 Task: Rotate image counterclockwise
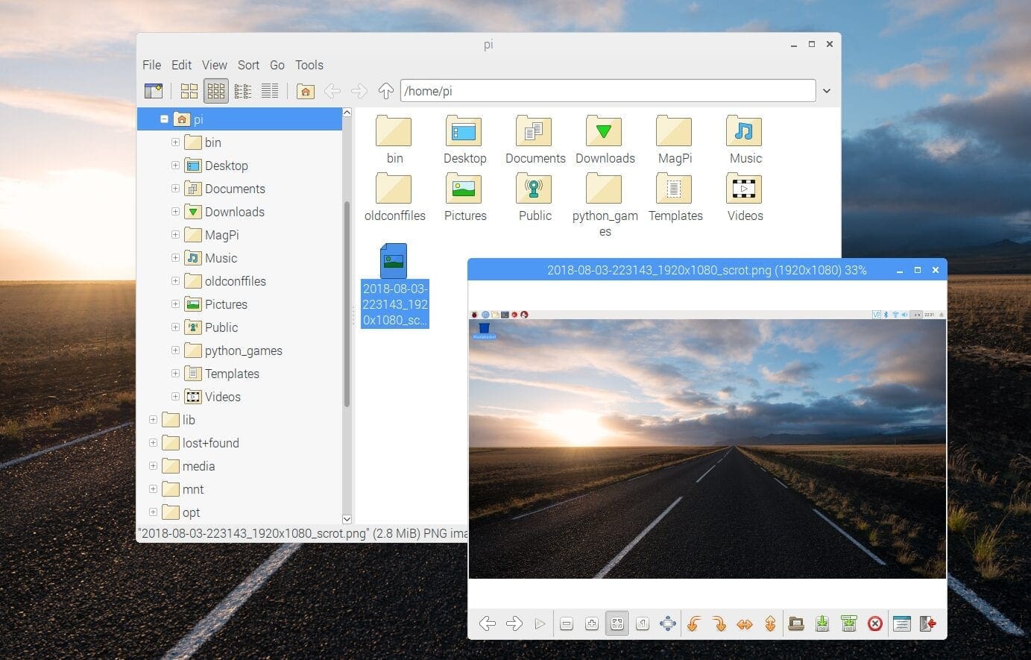point(694,623)
